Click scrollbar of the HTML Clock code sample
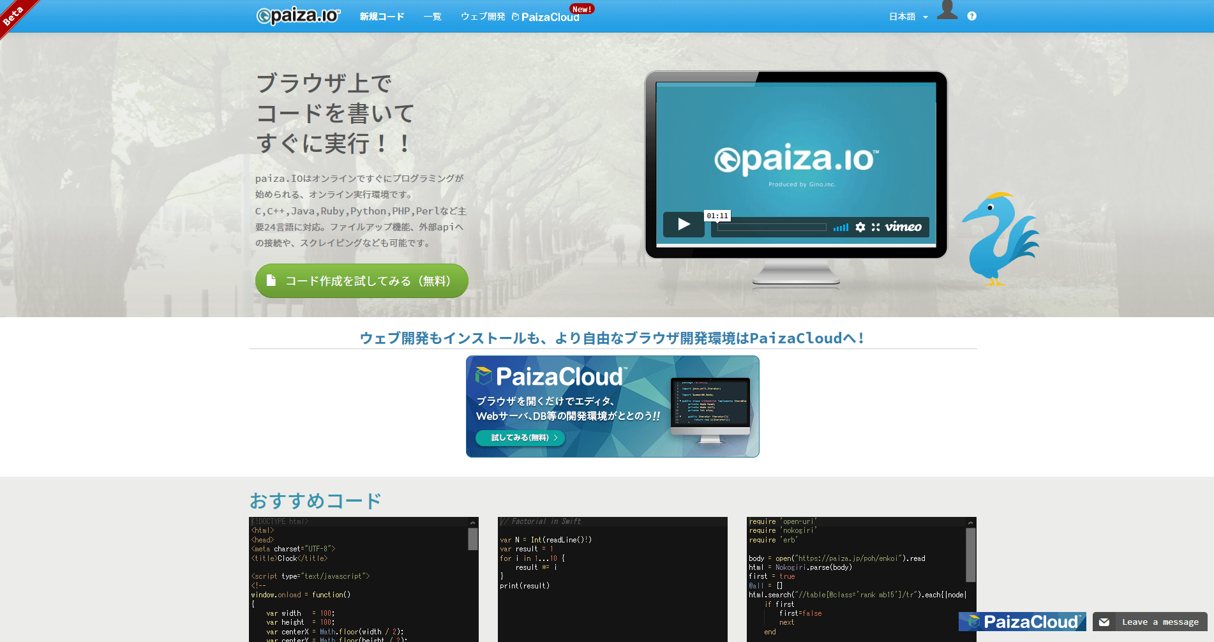The width and height of the screenshot is (1214, 642). (473, 539)
